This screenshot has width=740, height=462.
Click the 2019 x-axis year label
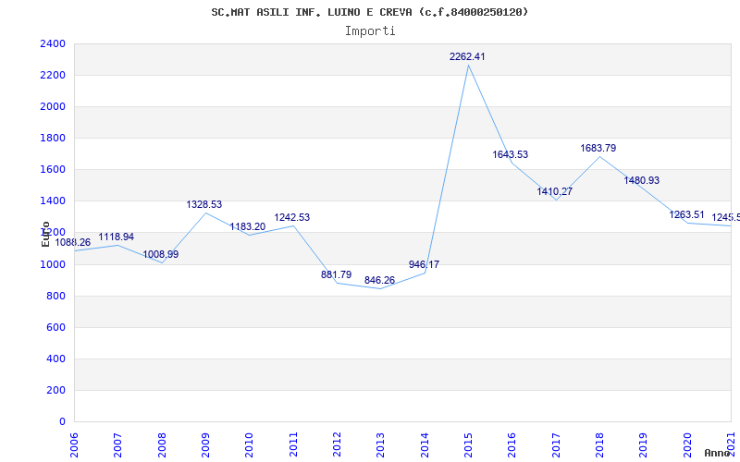[x=643, y=444]
